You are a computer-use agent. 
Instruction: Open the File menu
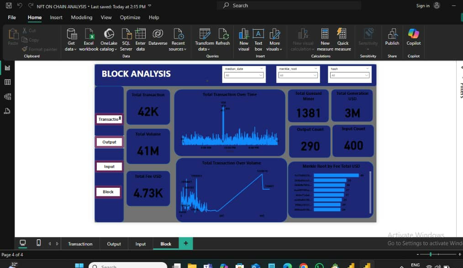[x=12, y=17]
